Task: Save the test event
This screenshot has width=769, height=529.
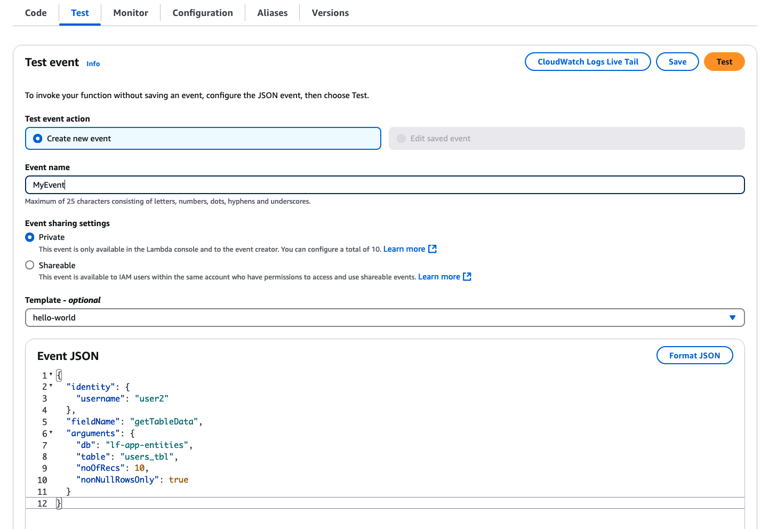Action: [x=677, y=61]
